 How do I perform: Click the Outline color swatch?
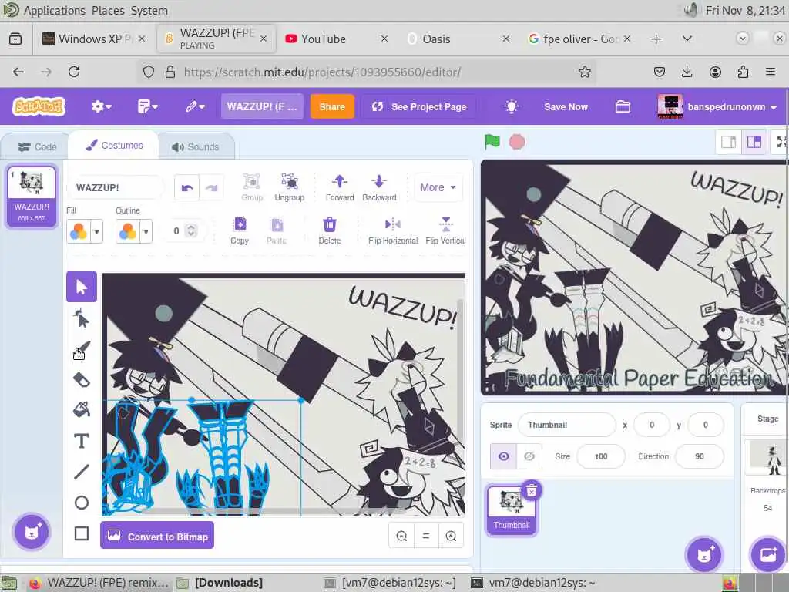pos(128,231)
